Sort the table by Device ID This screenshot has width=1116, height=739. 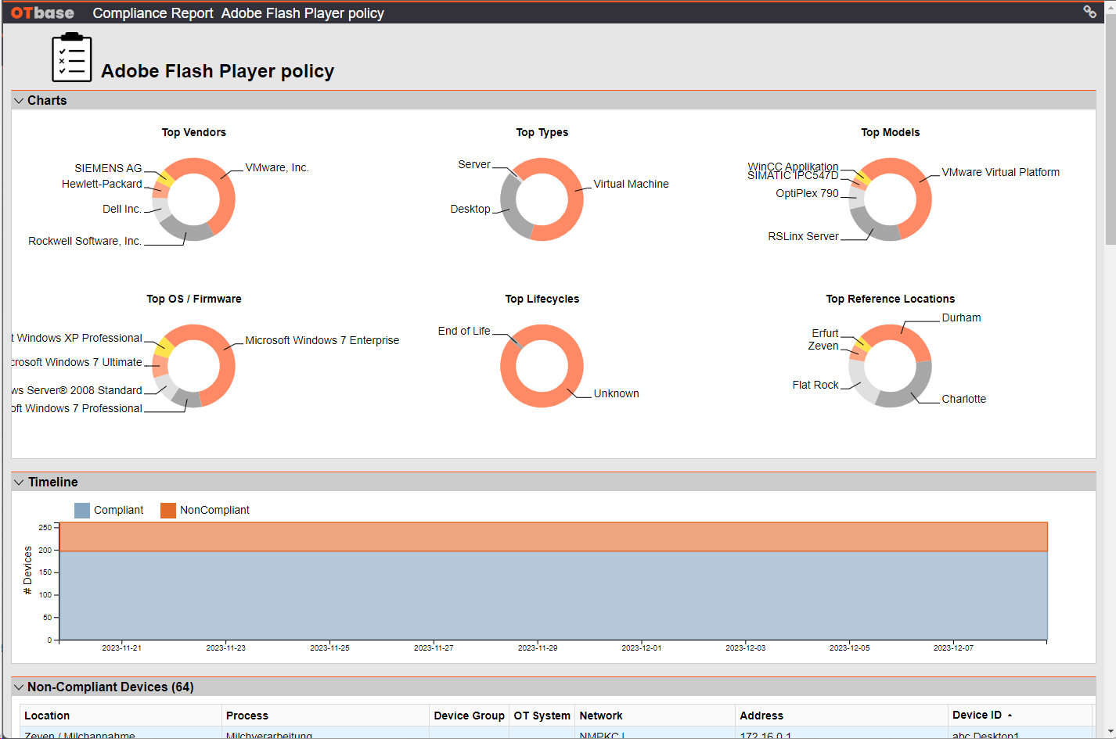[x=977, y=715]
